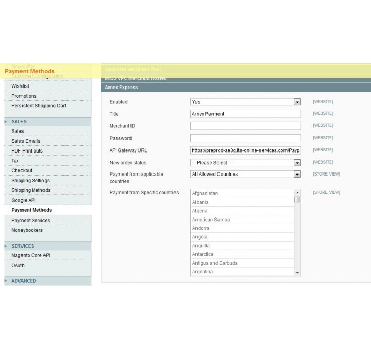Open the New order status dropdown

246,163
